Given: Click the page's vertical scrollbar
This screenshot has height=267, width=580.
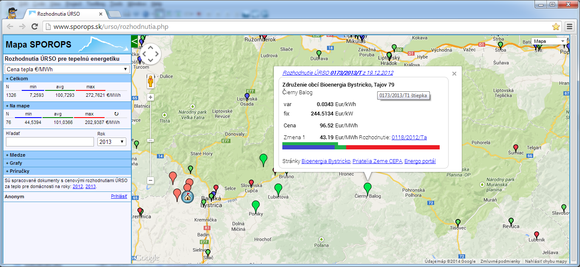Looking at the screenshot, I should 573,149.
